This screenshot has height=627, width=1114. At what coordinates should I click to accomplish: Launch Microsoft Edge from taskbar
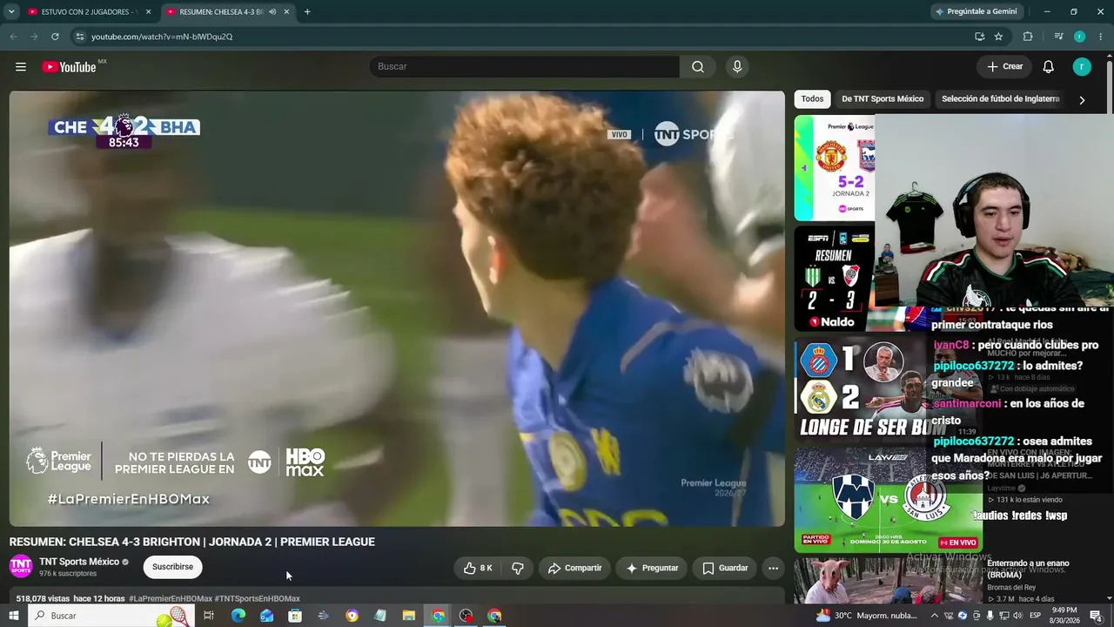238,616
